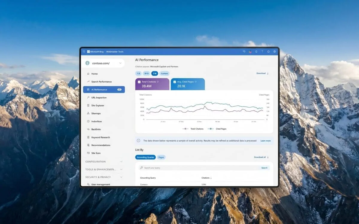The height and width of the screenshot is (224, 359).
Task: Click the Microsoft Bing logo
Action: click(95, 52)
